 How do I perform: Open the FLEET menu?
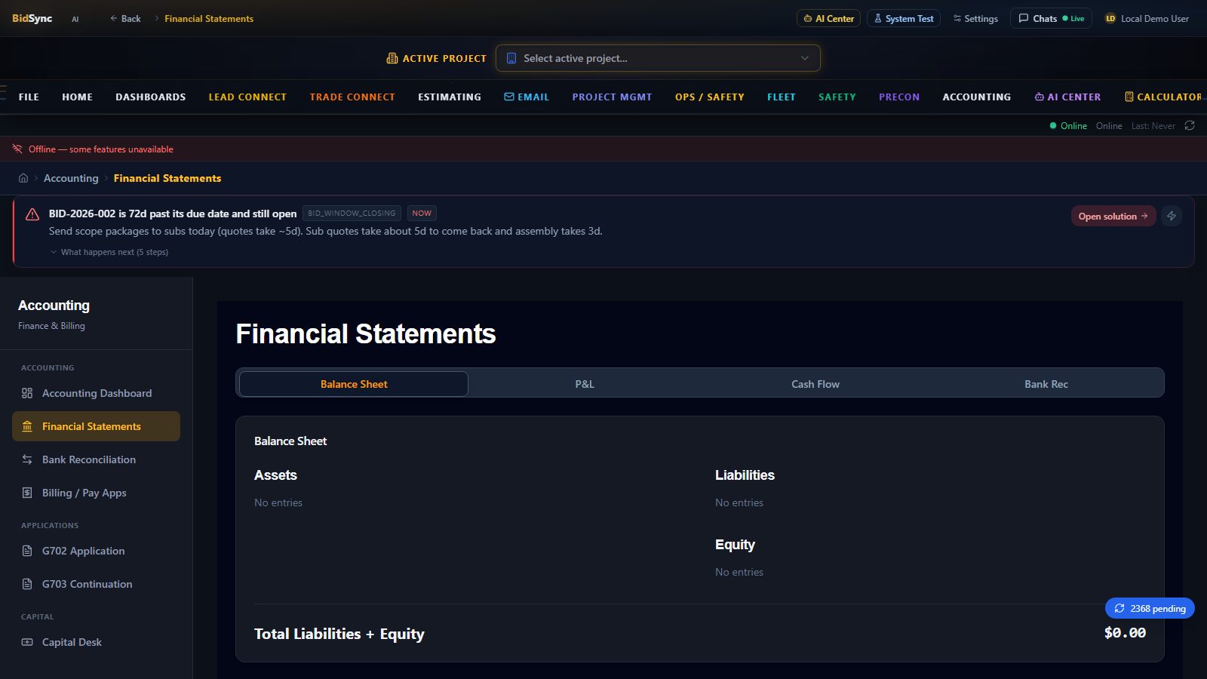coord(782,97)
